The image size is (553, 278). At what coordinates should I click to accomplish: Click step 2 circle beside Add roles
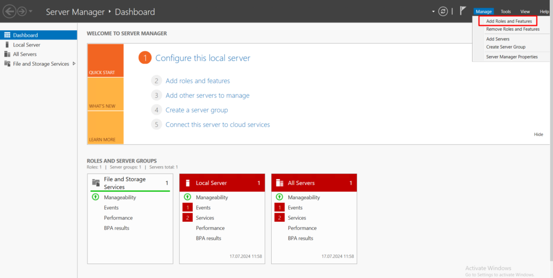pos(157,80)
